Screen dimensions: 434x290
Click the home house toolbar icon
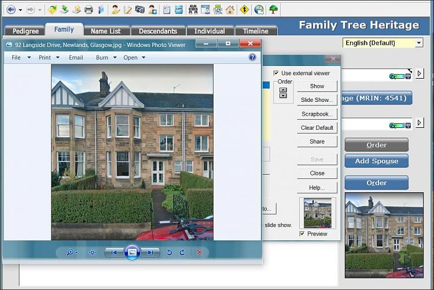click(x=230, y=10)
